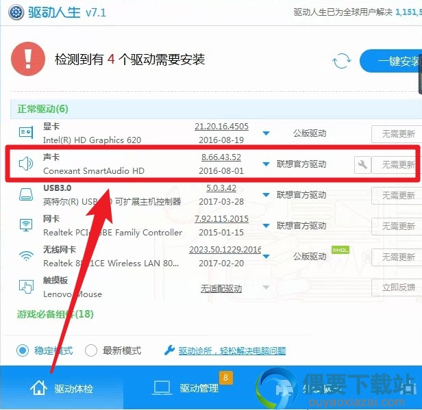Click the red exclamation warning icon
This screenshot has height=410, width=422.
click(28, 59)
